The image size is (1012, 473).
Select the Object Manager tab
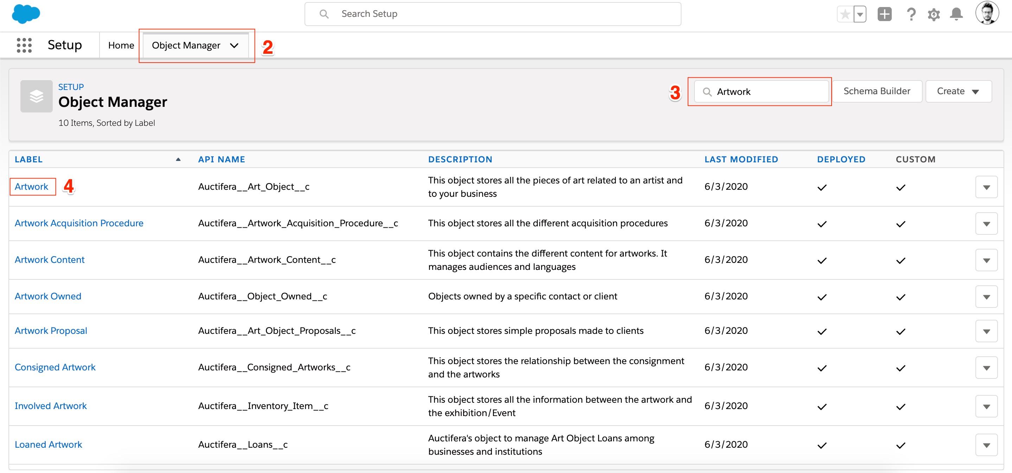pyautogui.click(x=186, y=45)
